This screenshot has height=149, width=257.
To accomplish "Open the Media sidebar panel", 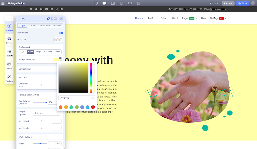I will pos(9,66).
